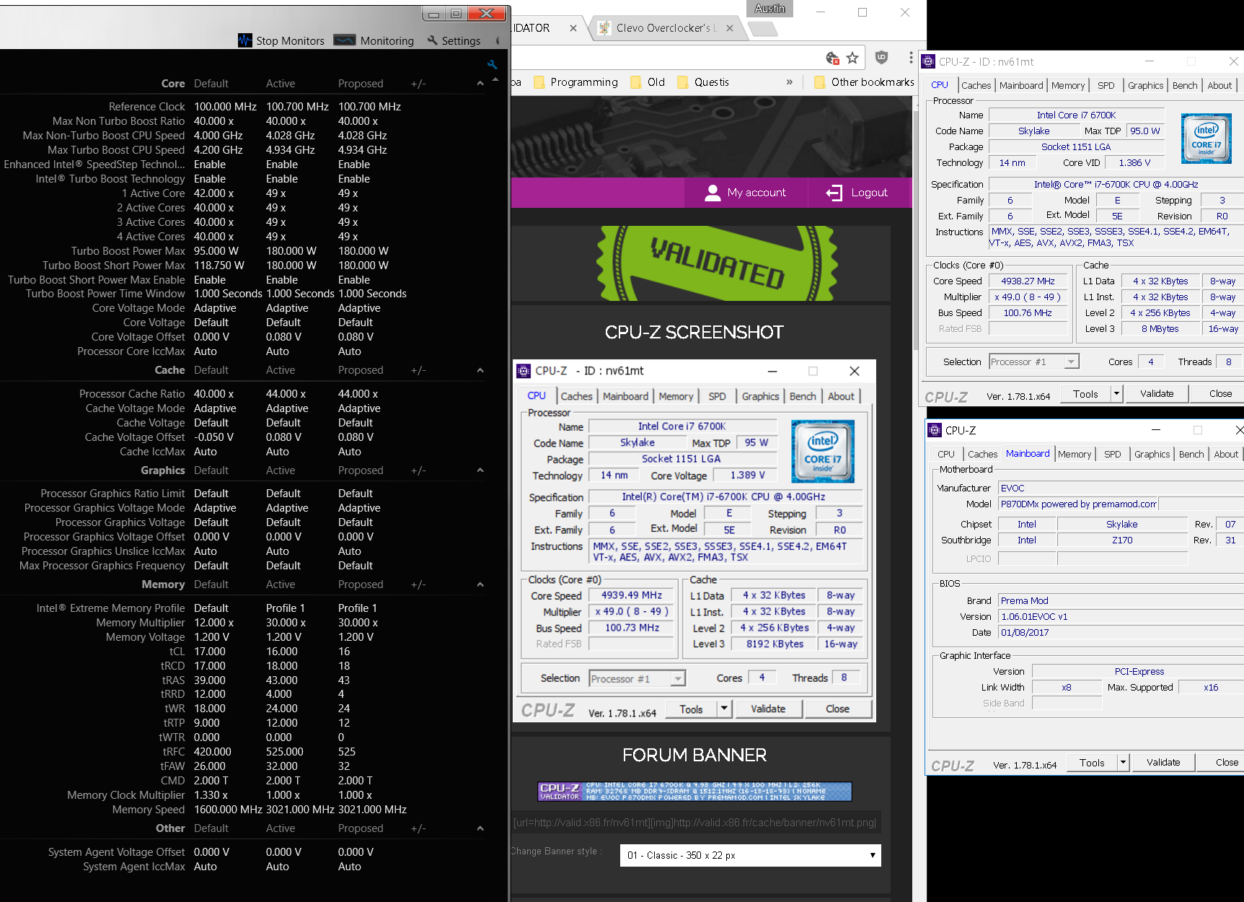1244x902 pixels.
Task: Bookmark this page with the star icon
Action: click(852, 58)
